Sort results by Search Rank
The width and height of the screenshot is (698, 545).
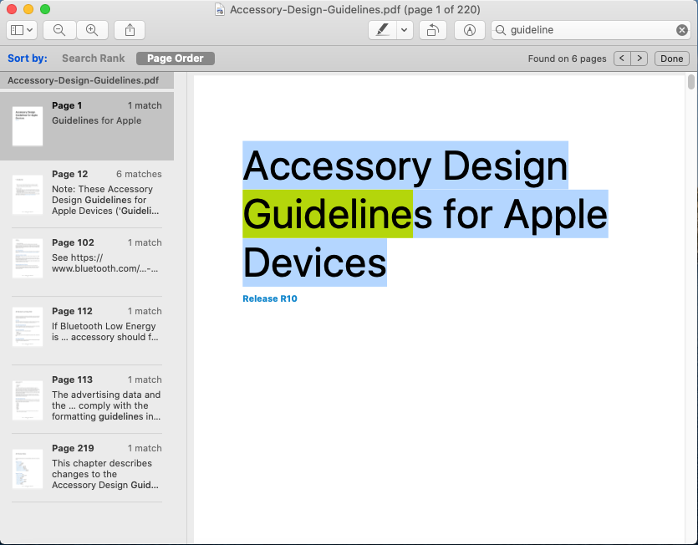pos(94,59)
